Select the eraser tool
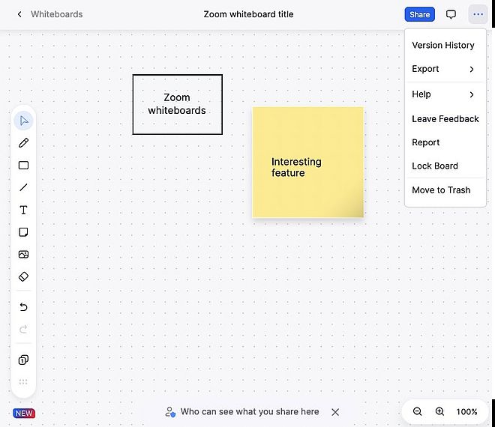 click(x=24, y=276)
